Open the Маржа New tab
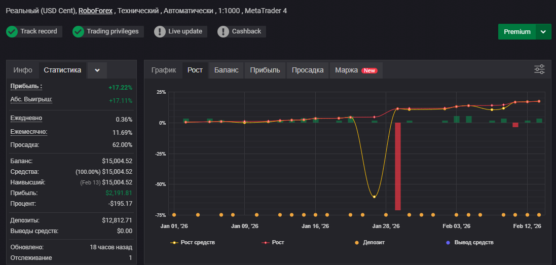The image size is (556, 265). [x=356, y=70]
